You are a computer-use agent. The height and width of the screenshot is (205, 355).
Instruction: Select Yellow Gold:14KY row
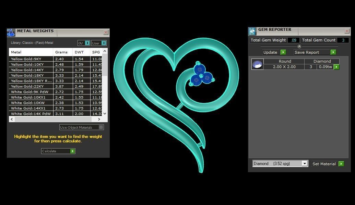coord(56,70)
